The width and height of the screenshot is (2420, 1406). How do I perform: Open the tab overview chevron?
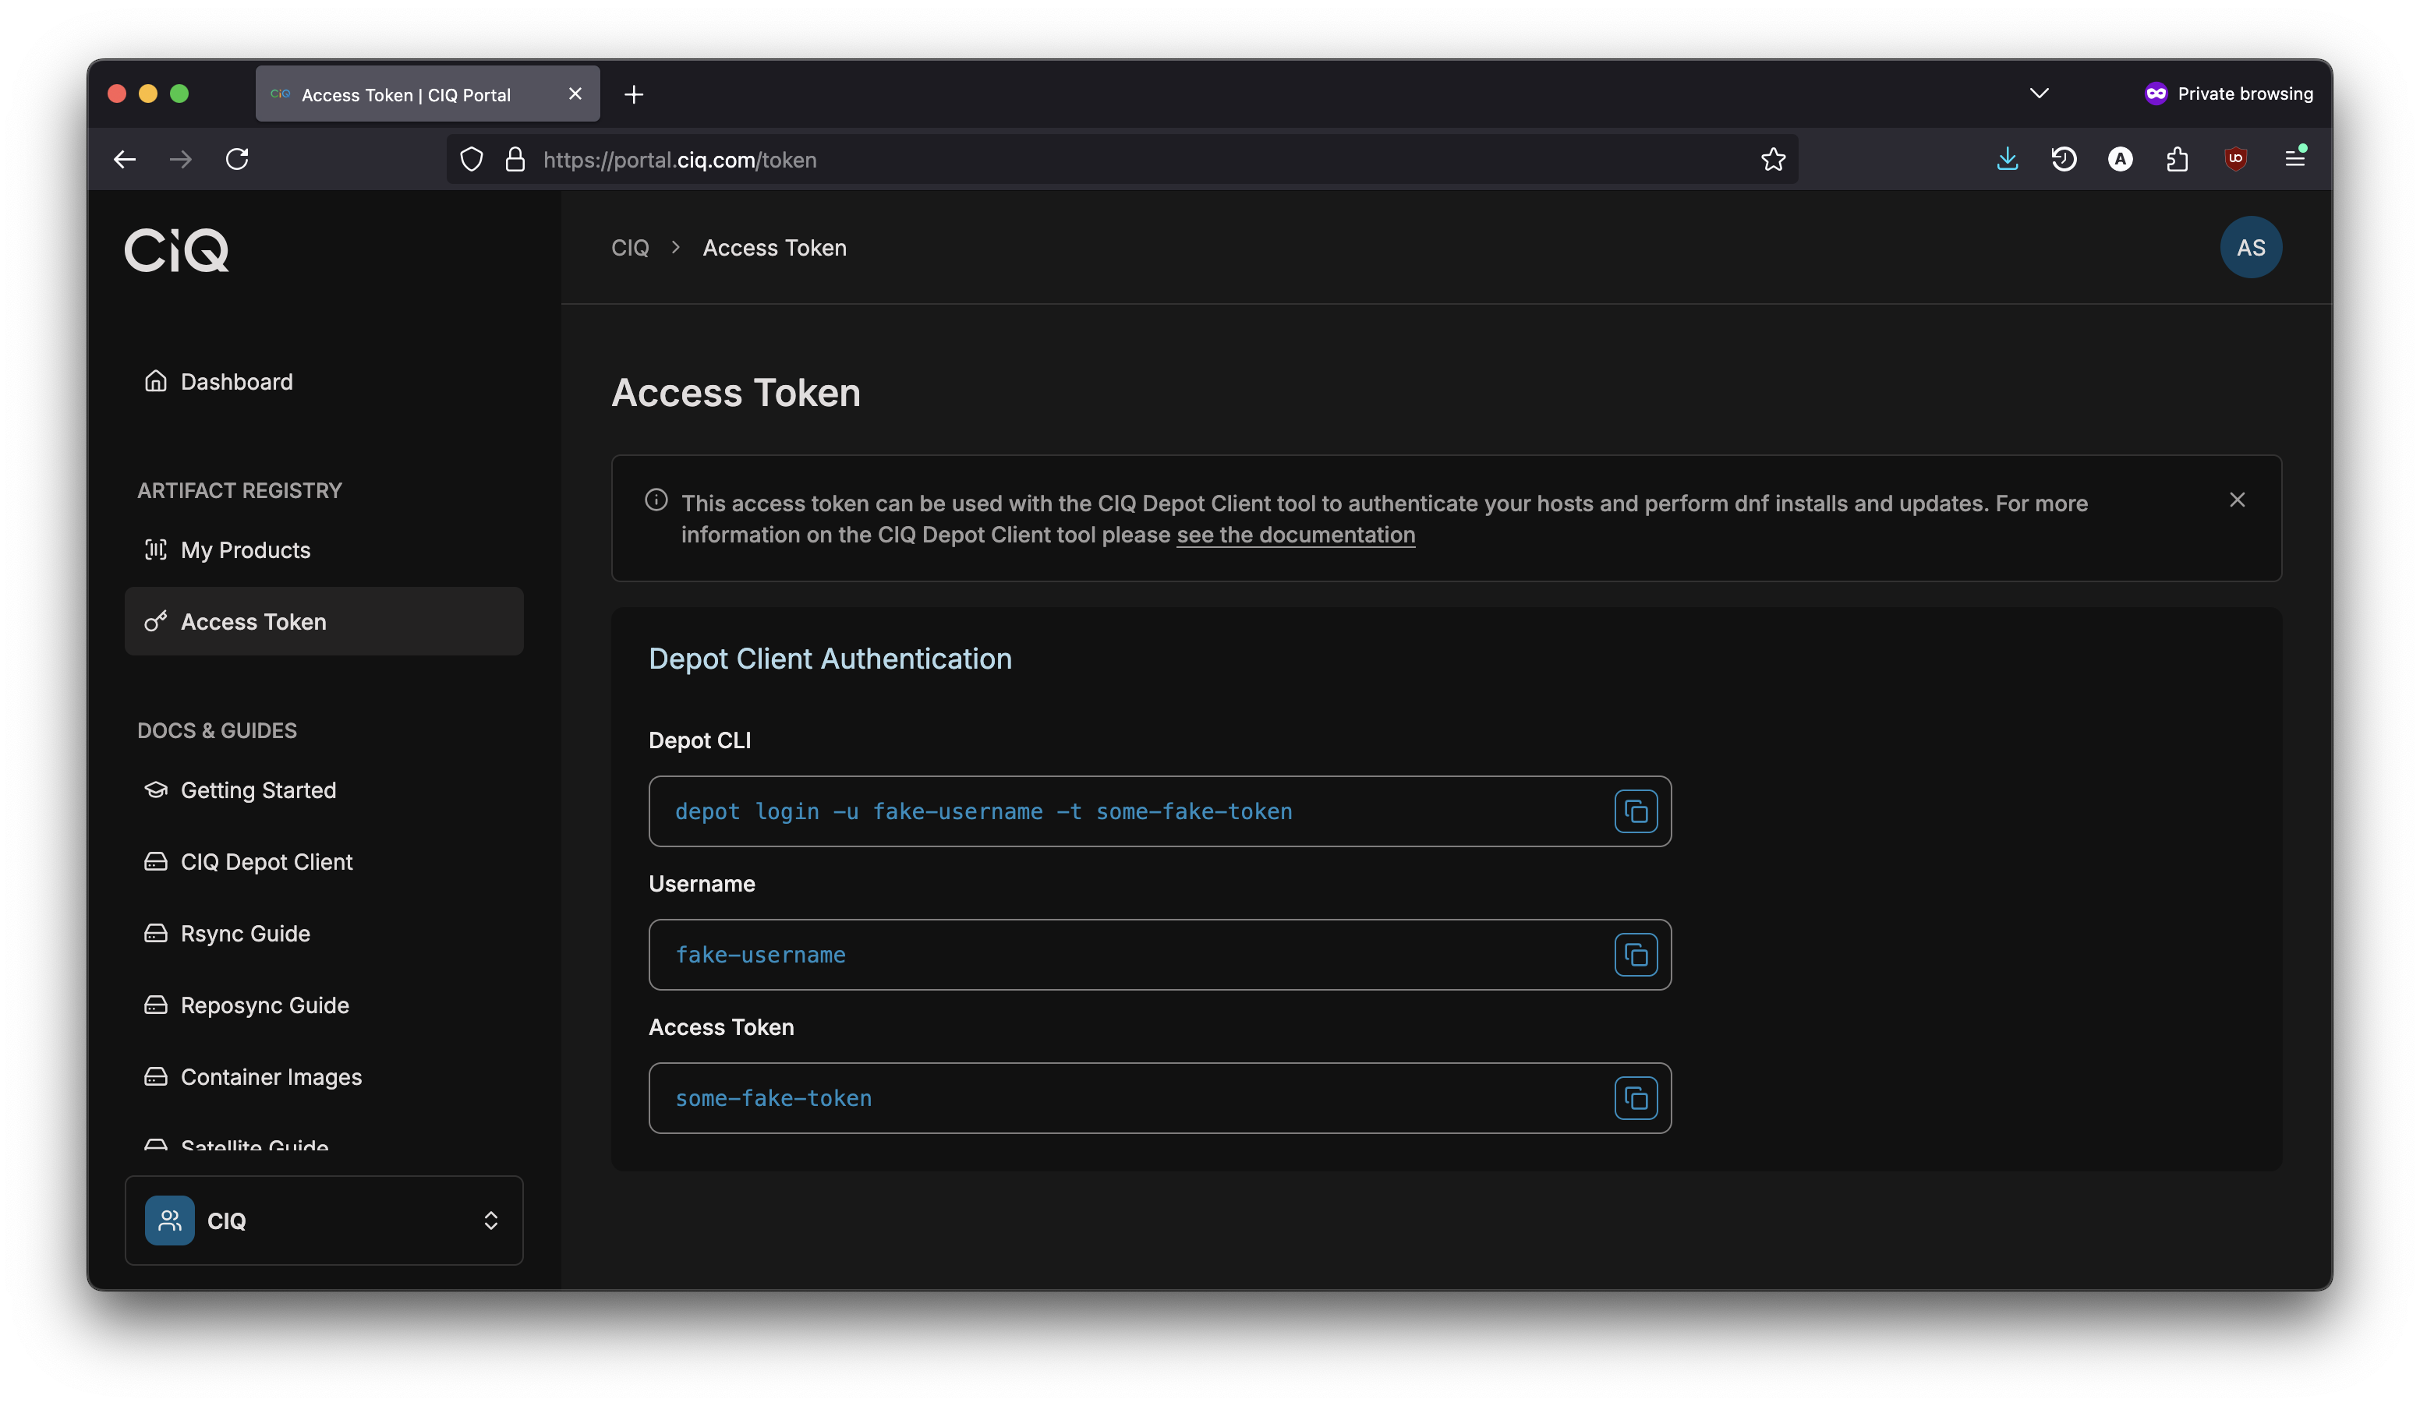[2040, 93]
